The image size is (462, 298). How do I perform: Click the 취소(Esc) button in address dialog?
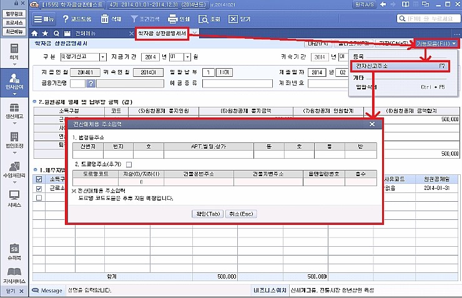pos(241,214)
